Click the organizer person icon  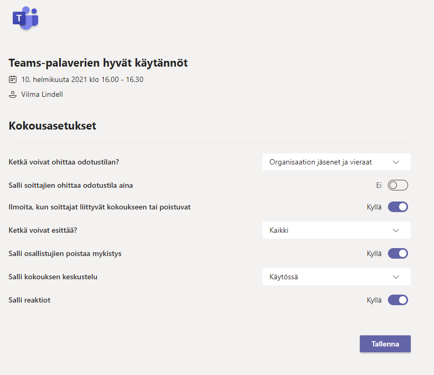13,94
